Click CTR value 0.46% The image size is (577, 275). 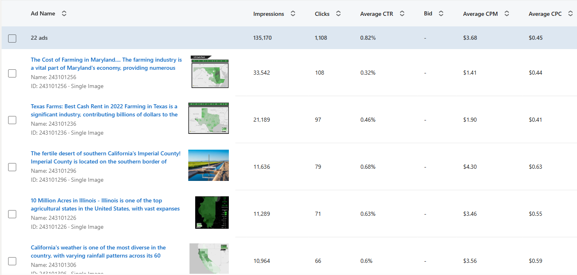(368, 120)
